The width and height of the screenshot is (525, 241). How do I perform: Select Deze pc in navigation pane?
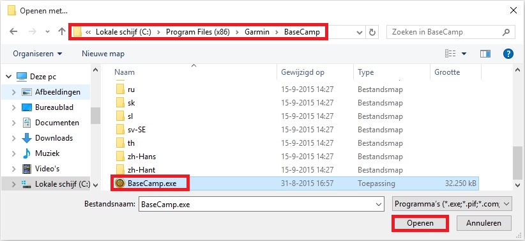[x=43, y=77]
